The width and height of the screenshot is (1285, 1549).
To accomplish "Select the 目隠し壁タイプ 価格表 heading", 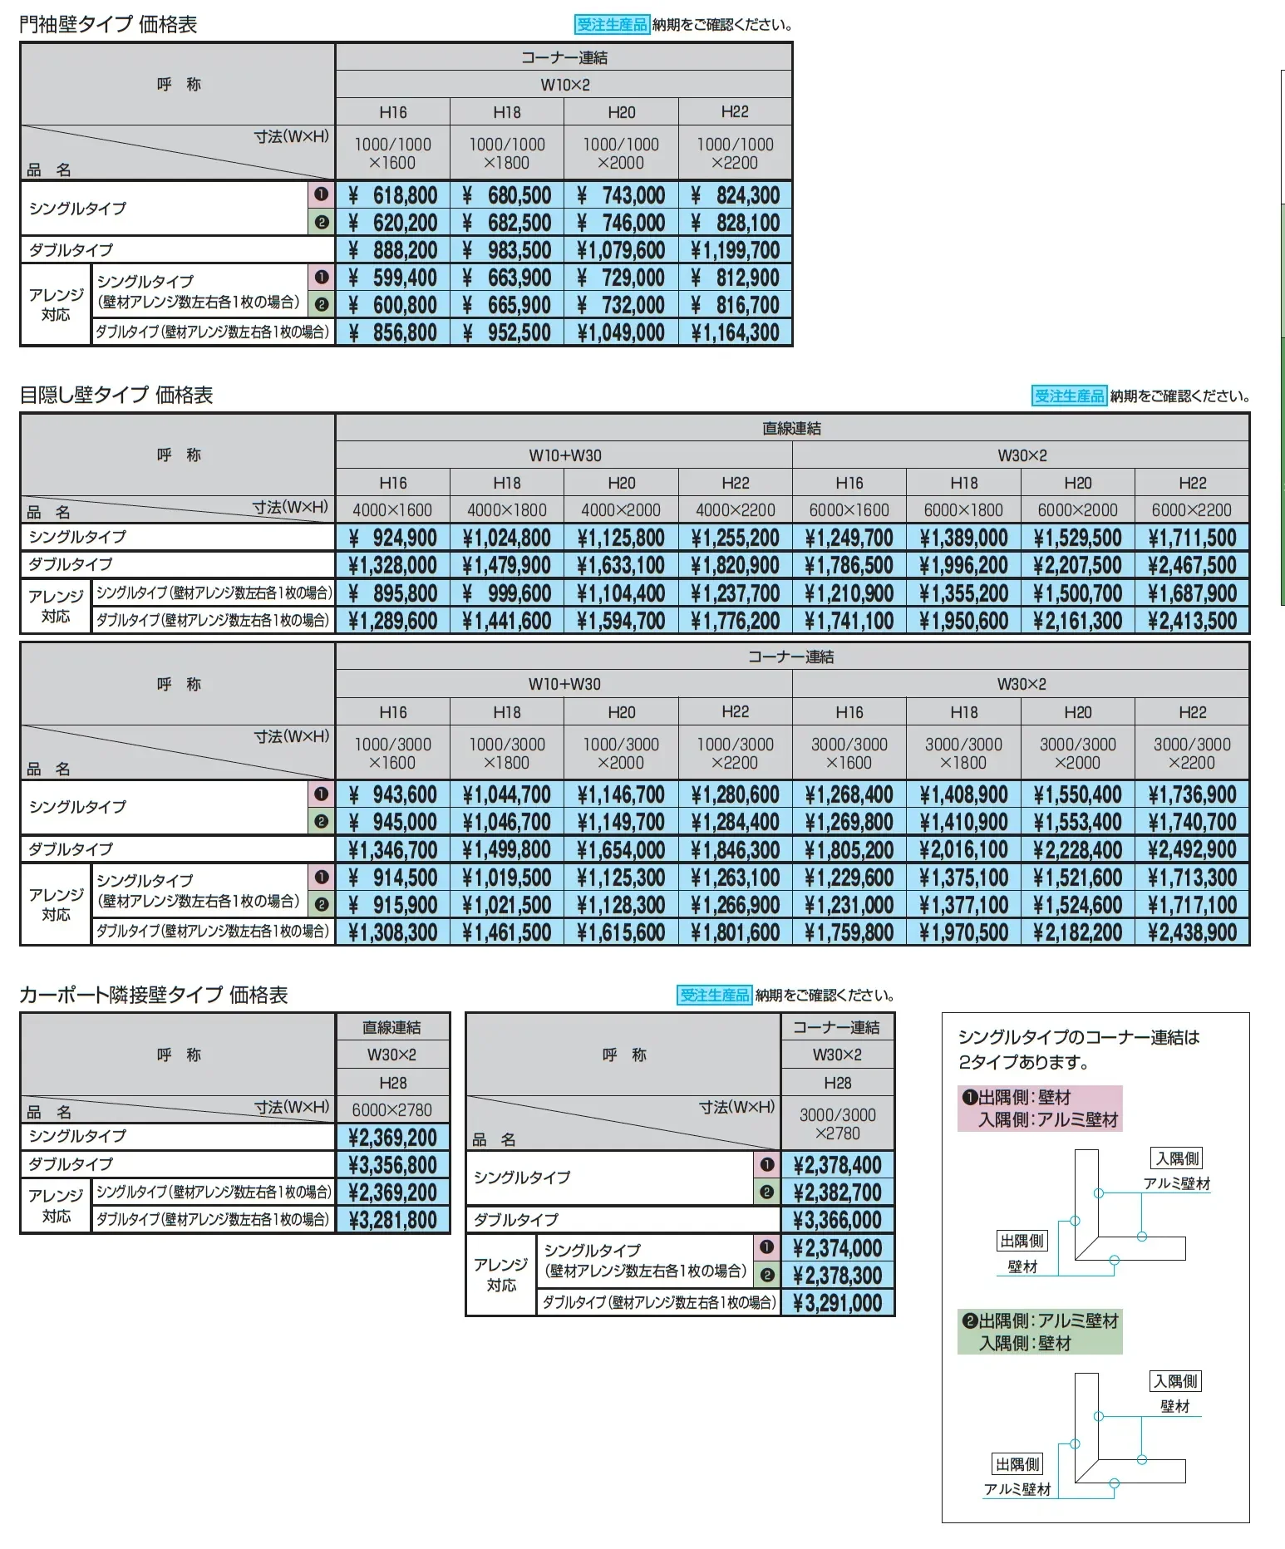I will pyautogui.click(x=116, y=396).
